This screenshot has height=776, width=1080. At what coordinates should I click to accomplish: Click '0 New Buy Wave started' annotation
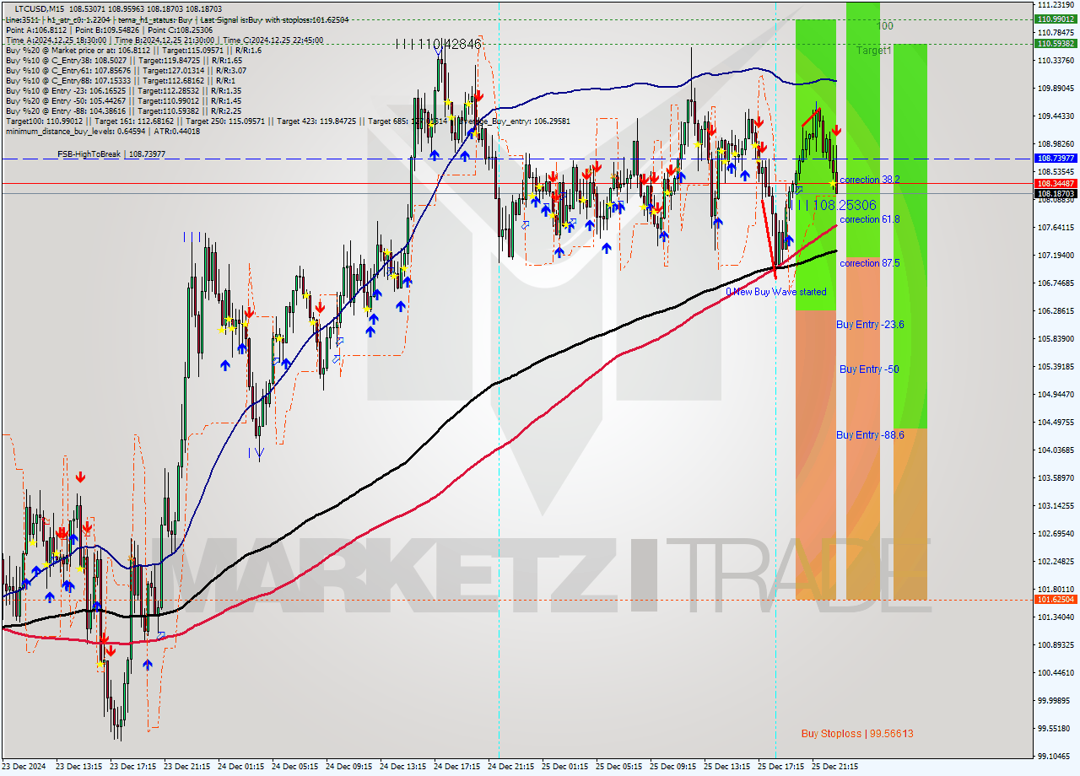776,292
